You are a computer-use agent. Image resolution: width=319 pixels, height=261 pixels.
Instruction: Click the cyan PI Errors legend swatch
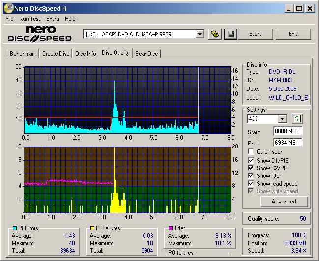point(14,228)
